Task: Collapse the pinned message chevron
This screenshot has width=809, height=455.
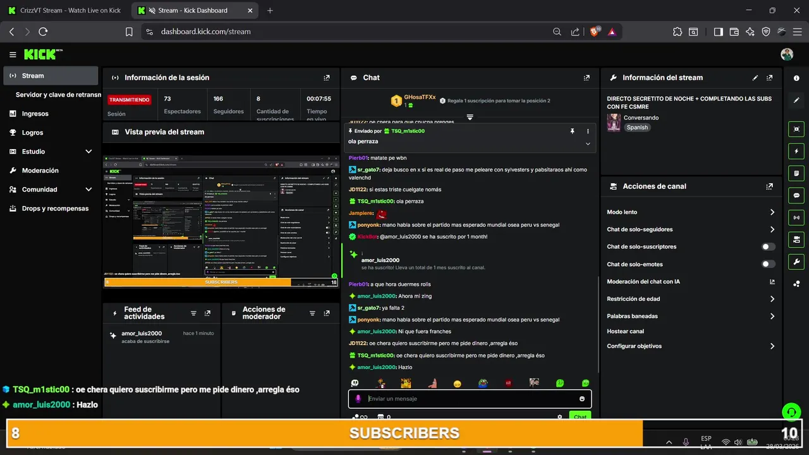Action: 588,143
